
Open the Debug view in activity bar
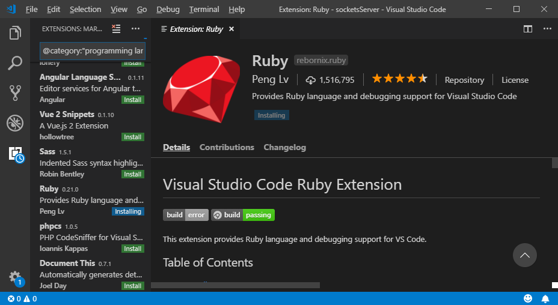(x=15, y=123)
